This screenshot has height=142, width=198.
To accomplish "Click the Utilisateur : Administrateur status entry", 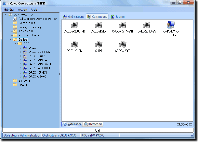I will [22, 136].
